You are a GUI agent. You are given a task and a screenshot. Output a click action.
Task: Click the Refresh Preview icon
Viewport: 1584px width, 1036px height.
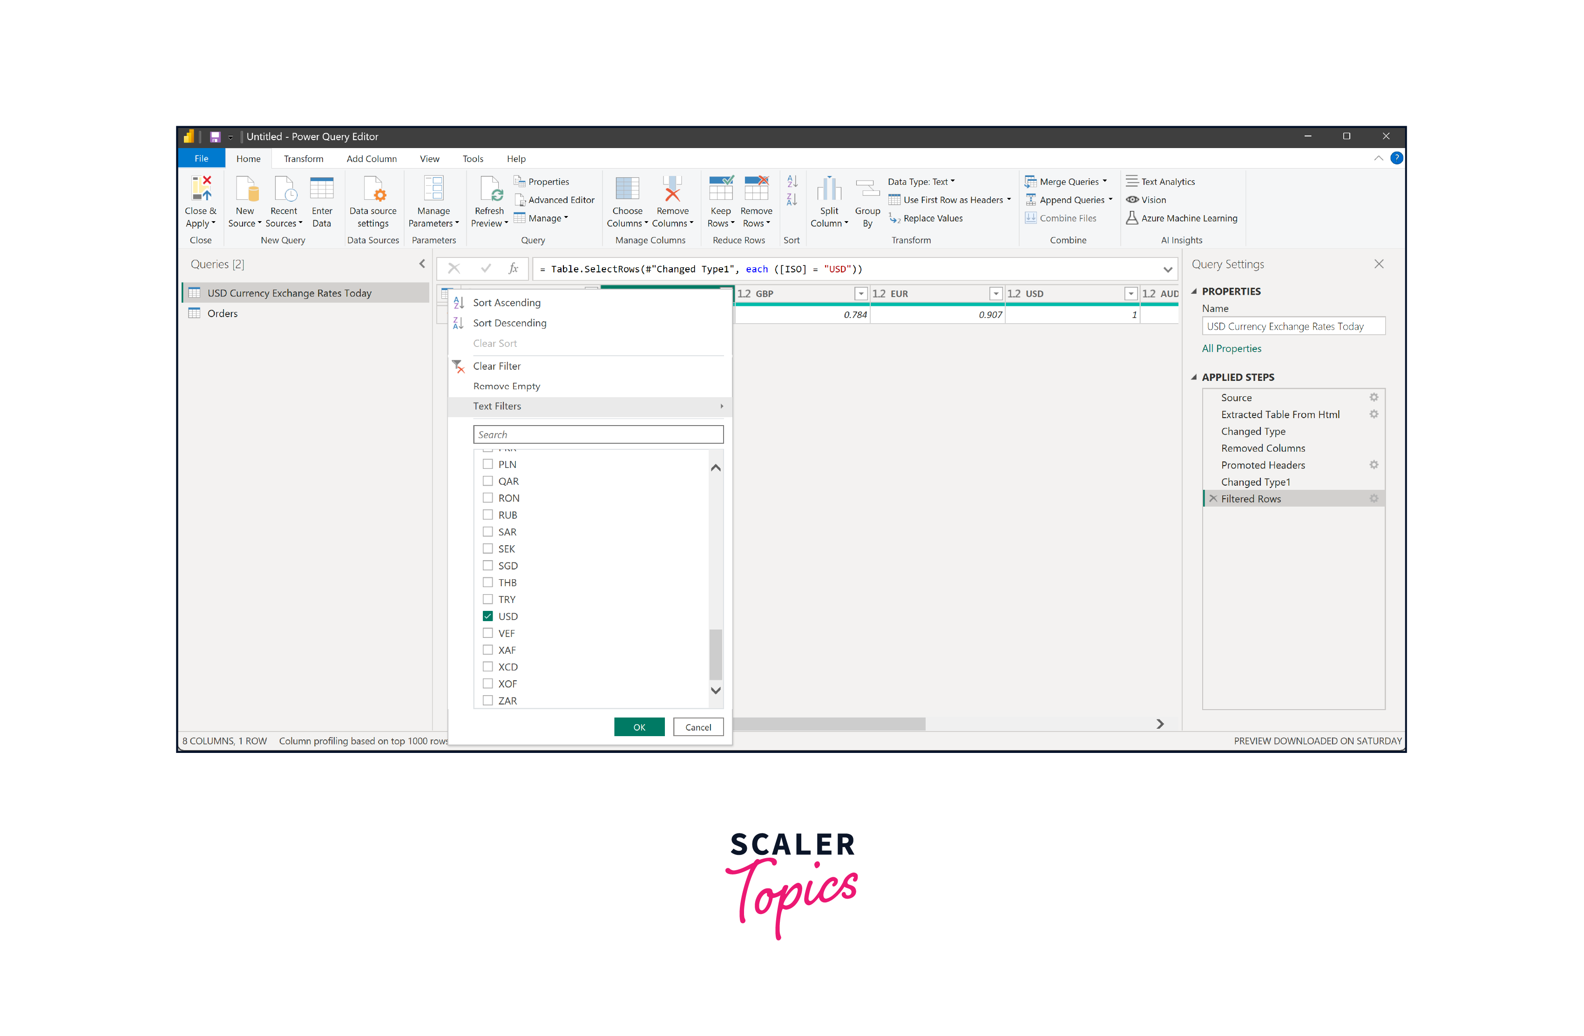(489, 189)
